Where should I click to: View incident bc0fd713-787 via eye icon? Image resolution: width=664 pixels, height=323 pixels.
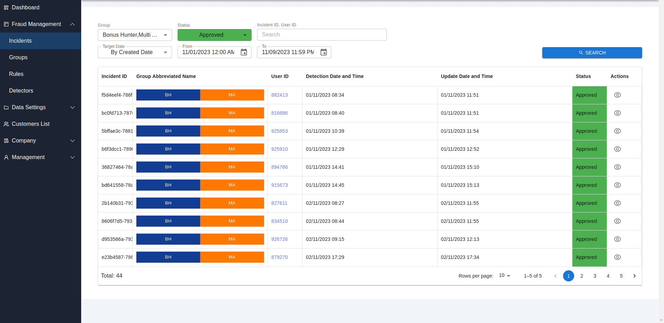point(618,113)
